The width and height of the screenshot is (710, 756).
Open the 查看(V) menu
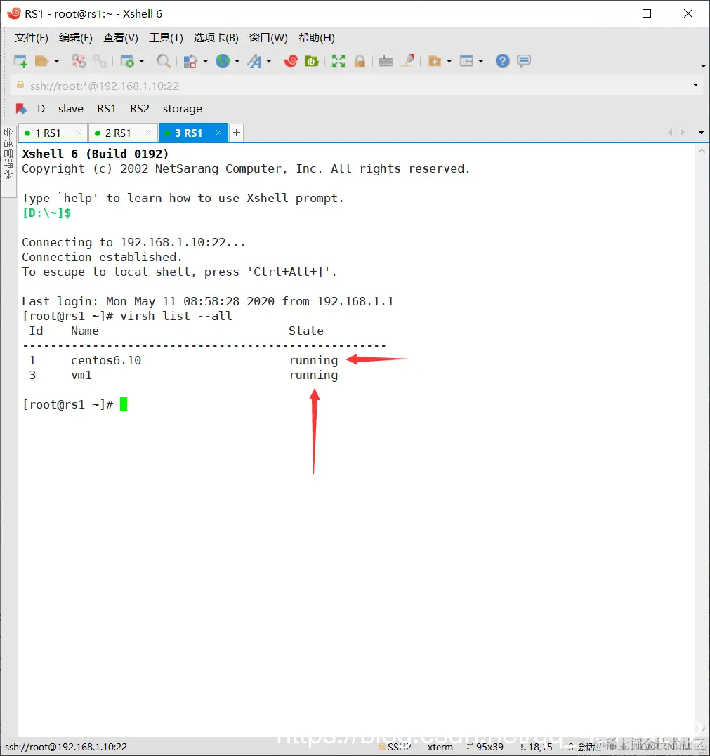[121, 38]
